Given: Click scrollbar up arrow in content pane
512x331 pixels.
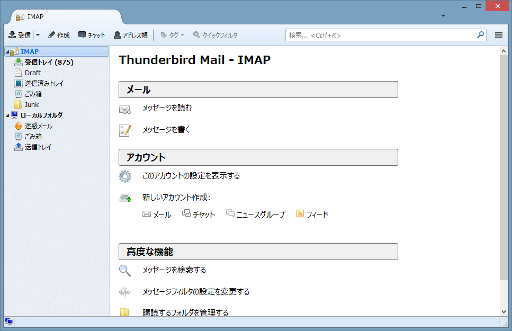Looking at the screenshot, I should (x=504, y=51).
